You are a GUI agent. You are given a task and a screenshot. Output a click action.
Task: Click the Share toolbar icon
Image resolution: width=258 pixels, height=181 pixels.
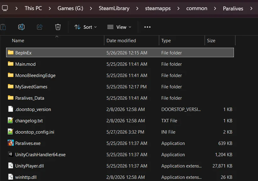pyautogui.click(x=40, y=27)
